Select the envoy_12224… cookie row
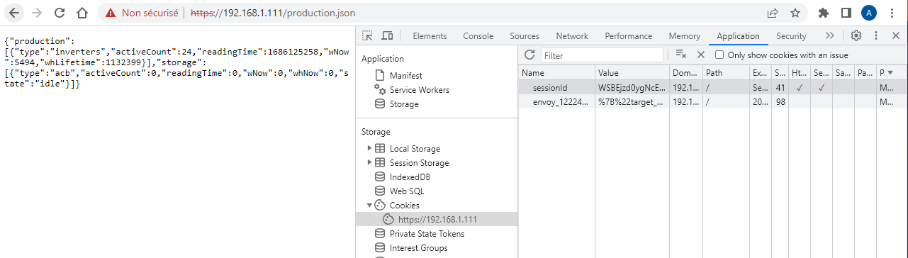908x258 pixels. pyautogui.click(x=713, y=102)
